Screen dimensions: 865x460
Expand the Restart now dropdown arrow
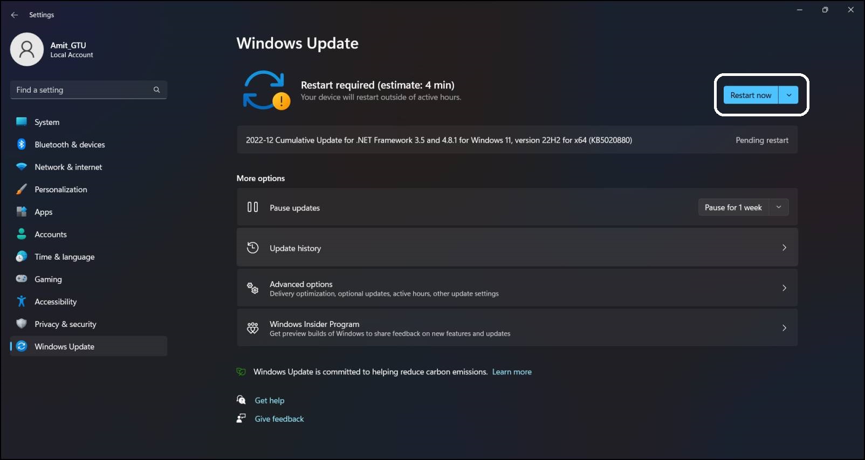[x=788, y=95]
